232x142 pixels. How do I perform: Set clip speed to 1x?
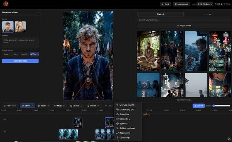point(128,119)
